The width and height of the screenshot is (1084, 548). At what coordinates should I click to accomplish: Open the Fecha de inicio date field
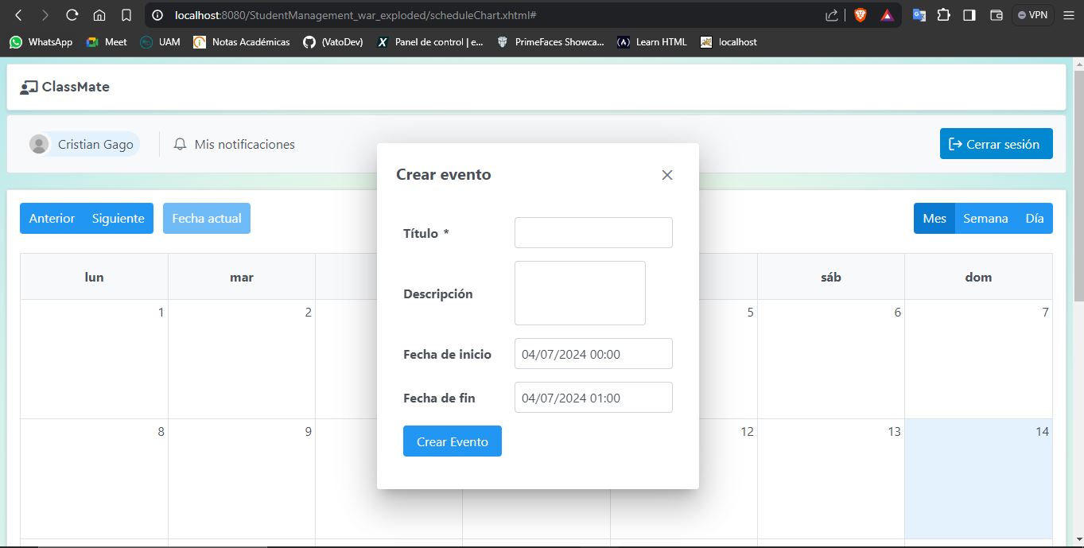click(x=593, y=354)
